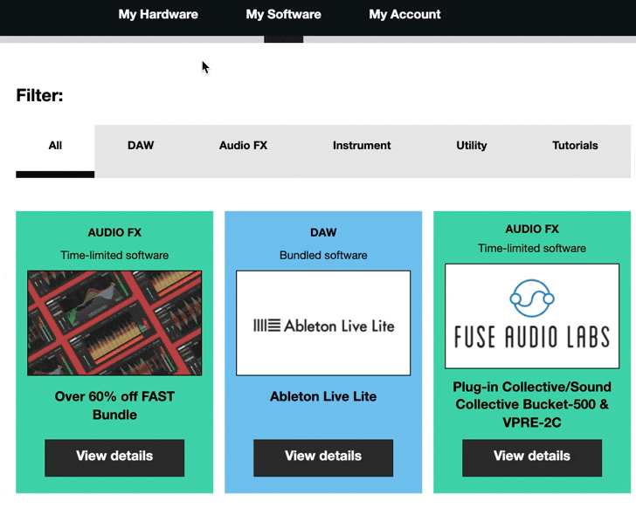Viewport: 636px width, 508px height.
Task: Open the My Hardware navigation tab
Action: coord(158,15)
